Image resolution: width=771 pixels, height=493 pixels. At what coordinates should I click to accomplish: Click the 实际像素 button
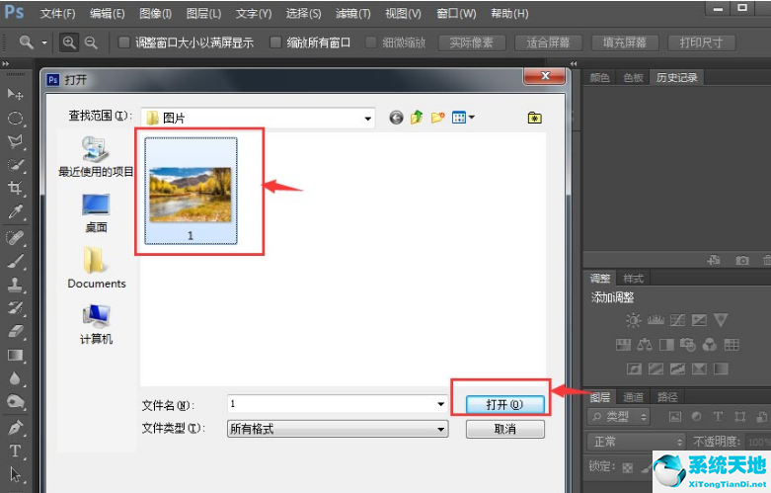471,42
